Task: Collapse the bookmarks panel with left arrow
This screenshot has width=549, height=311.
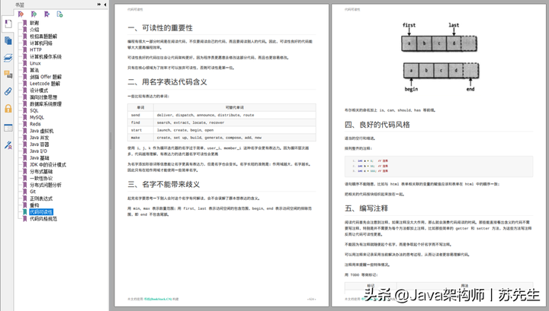Action: pos(105,5)
